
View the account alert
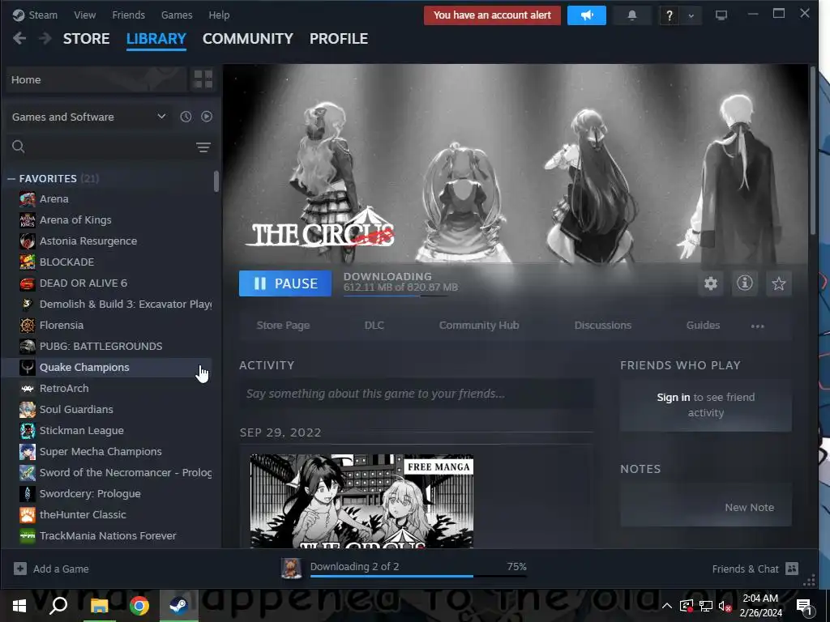492,15
